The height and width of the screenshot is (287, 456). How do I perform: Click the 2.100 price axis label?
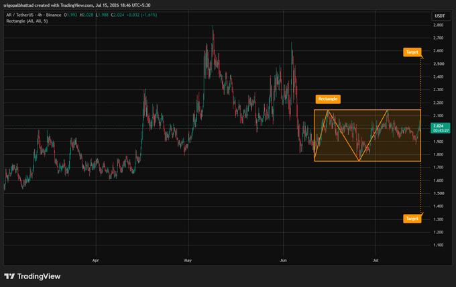click(439, 115)
